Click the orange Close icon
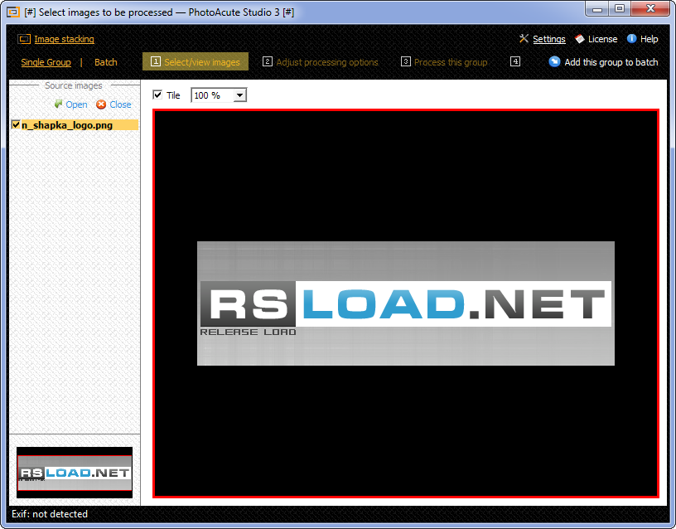The width and height of the screenshot is (676, 529). [x=101, y=104]
